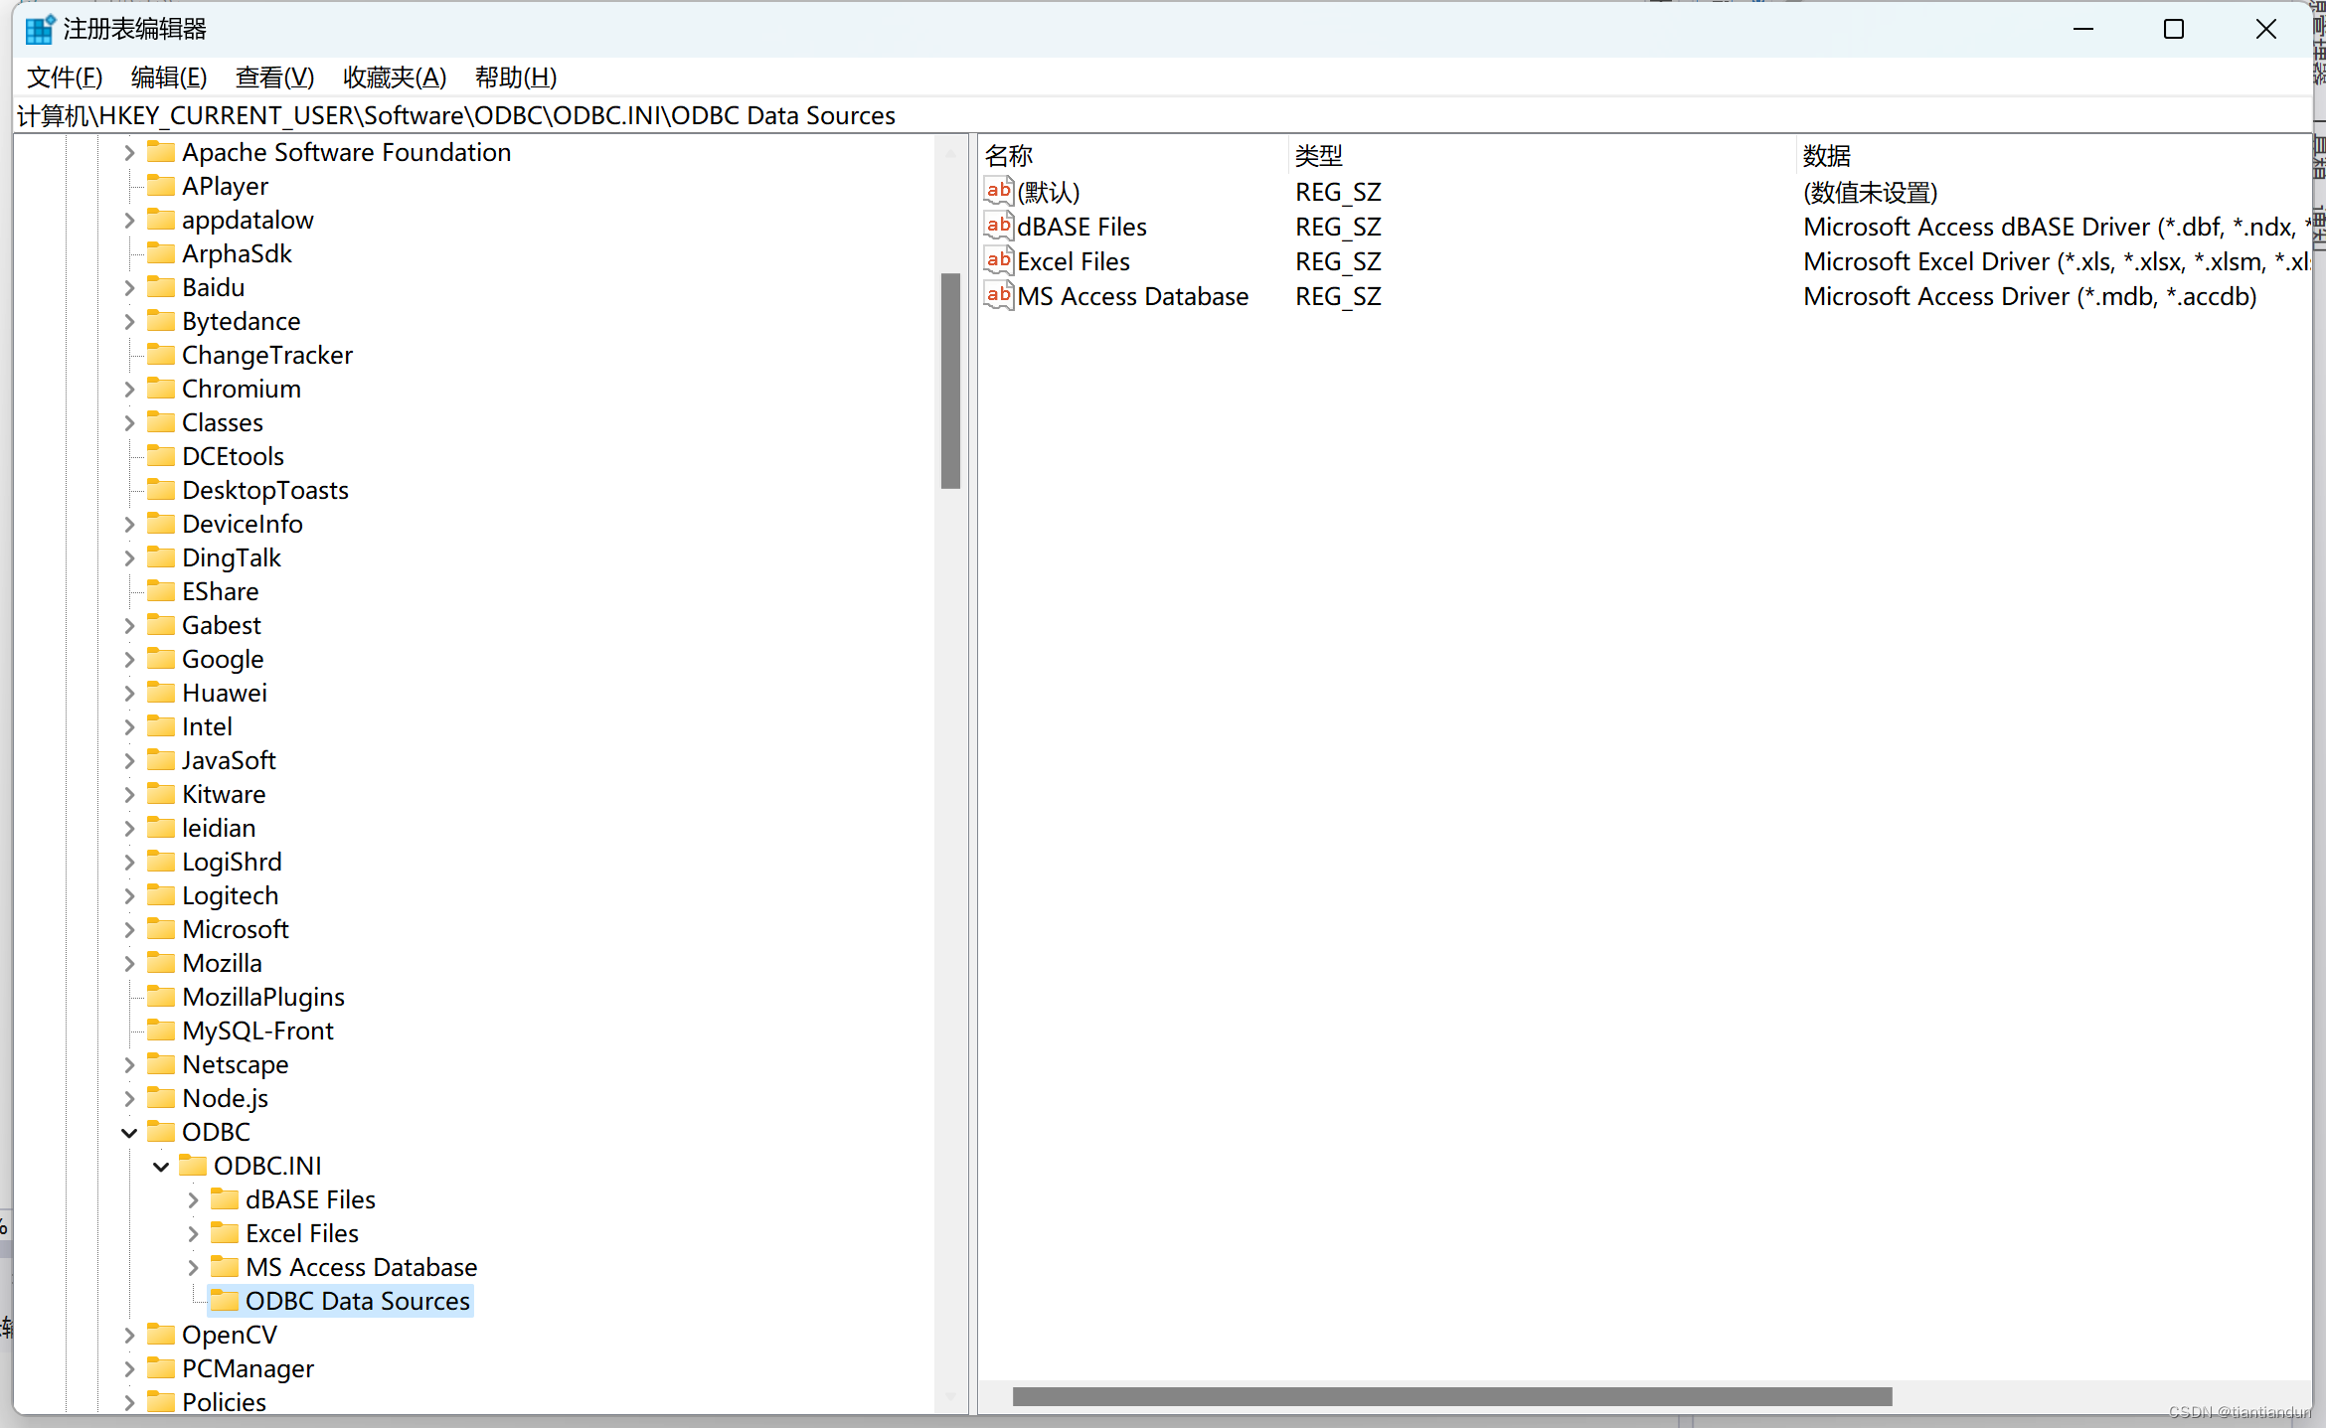Collapse the ODBC.INI tree node
This screenshot has width=2326, height=1428.
(x=161, y=1167)
